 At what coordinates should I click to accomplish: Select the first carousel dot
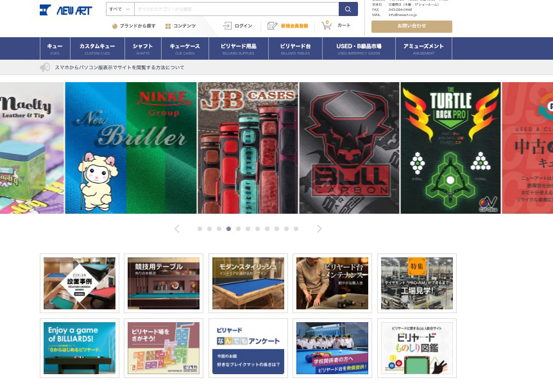pyautogui.click(x=200, y=229)
